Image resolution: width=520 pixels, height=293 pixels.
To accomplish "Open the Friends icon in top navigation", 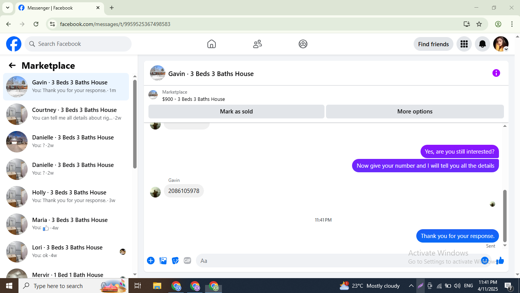I will 258,44.
